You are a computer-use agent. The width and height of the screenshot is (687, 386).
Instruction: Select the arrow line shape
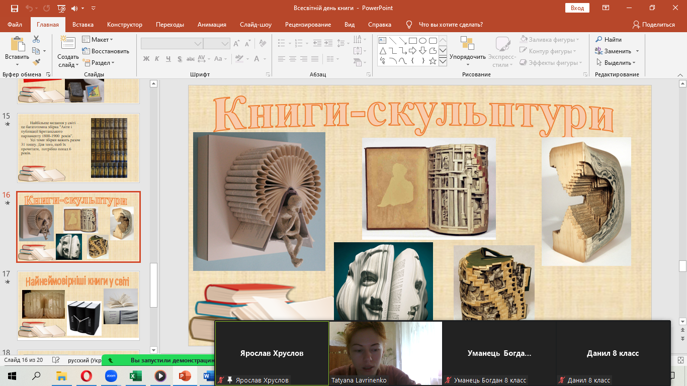click(402, 41)
